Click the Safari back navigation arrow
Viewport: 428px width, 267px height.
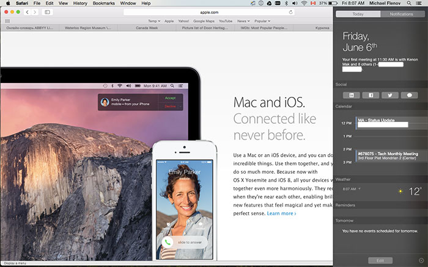tap(28, 12)
